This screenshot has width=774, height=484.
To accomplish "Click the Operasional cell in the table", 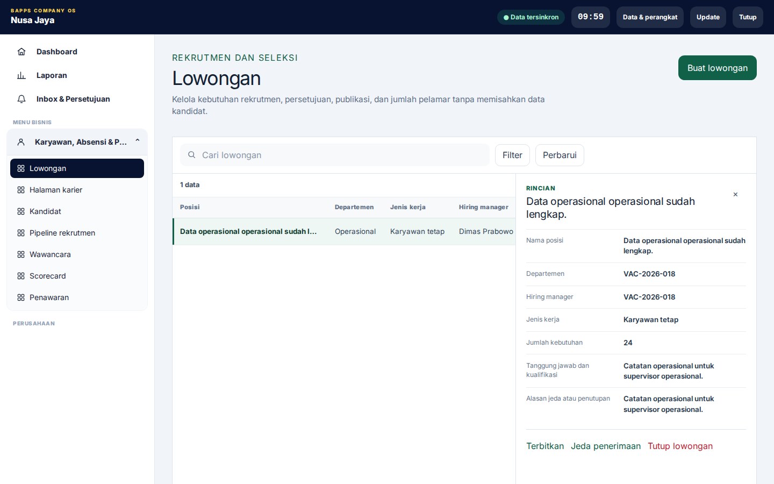I will point(355,231).
